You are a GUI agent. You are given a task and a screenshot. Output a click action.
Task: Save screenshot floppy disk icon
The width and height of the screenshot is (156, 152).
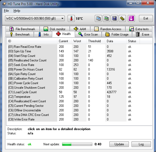[114, 18]
